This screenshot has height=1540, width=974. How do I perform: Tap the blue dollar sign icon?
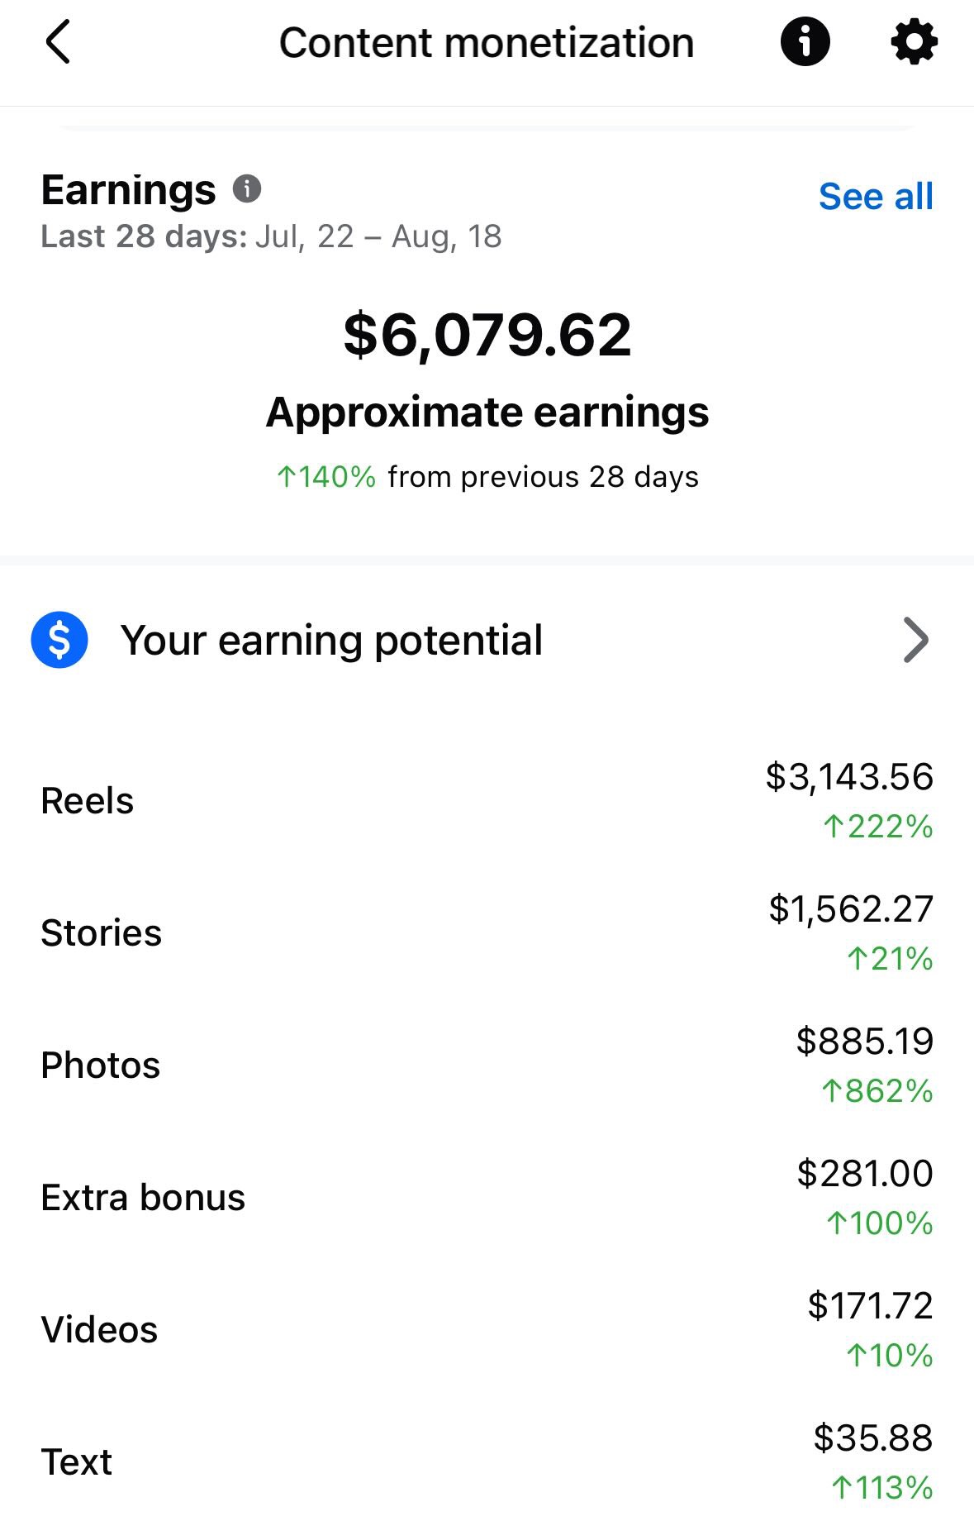(x=59, y=640)
